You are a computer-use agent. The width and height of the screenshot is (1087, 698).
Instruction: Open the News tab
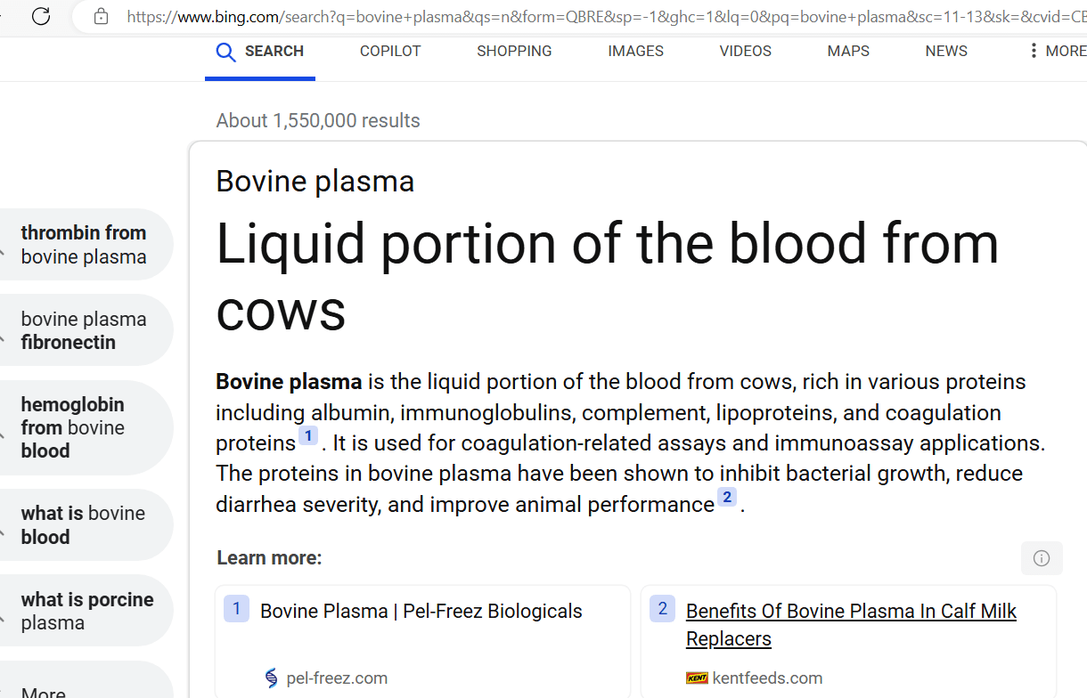pyautogui.click(x=946, y=51)
